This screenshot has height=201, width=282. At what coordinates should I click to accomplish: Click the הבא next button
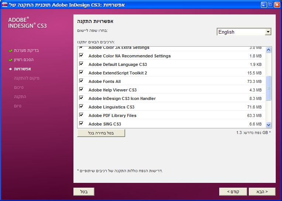click(262, 192)
